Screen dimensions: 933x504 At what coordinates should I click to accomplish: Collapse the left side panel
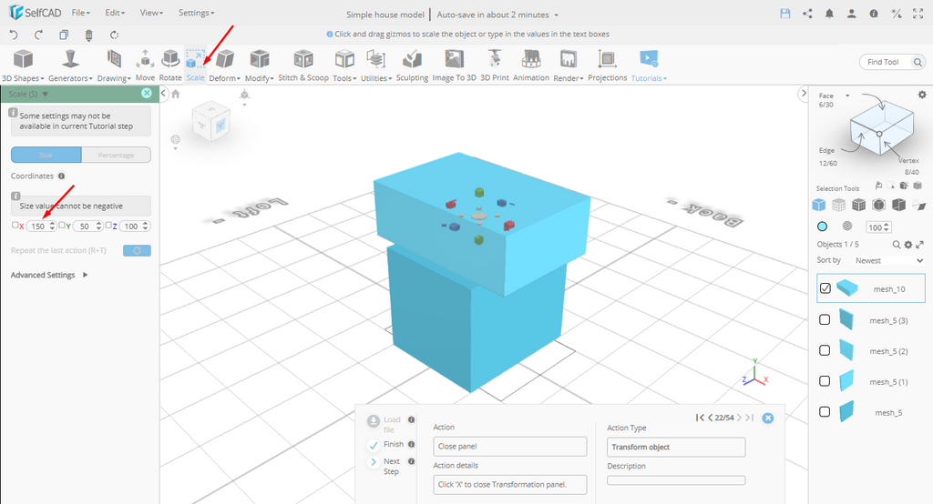pos(164,94)
